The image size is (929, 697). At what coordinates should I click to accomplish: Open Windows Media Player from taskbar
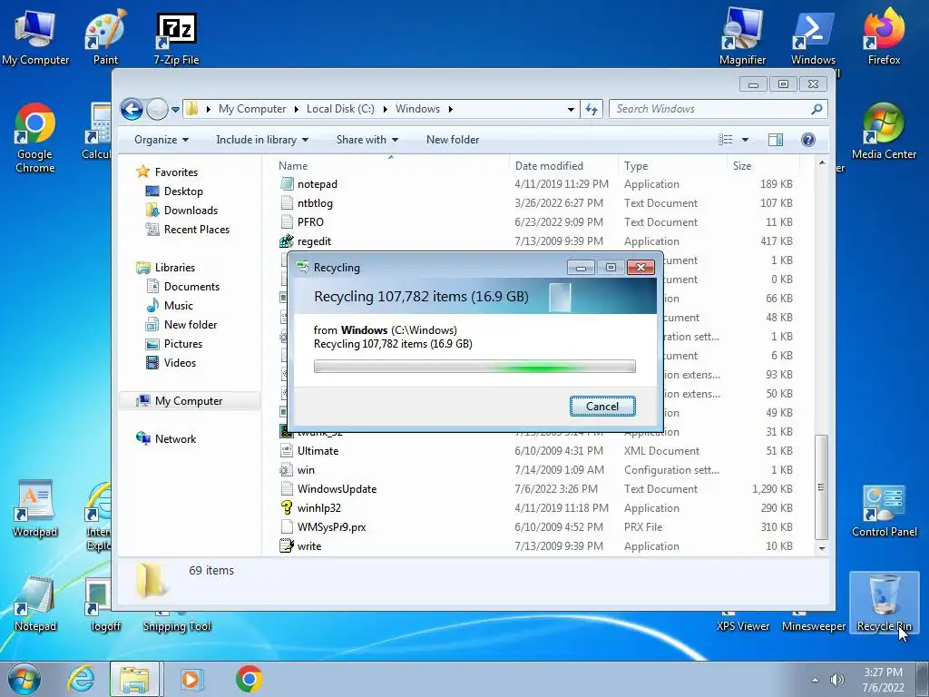pyautogui.click(x=191, y=679)
